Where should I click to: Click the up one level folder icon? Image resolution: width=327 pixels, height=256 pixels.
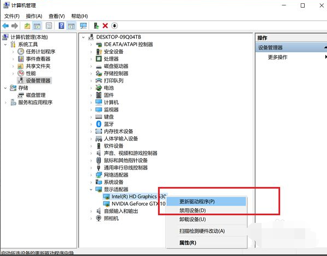(x=27, y=26)
